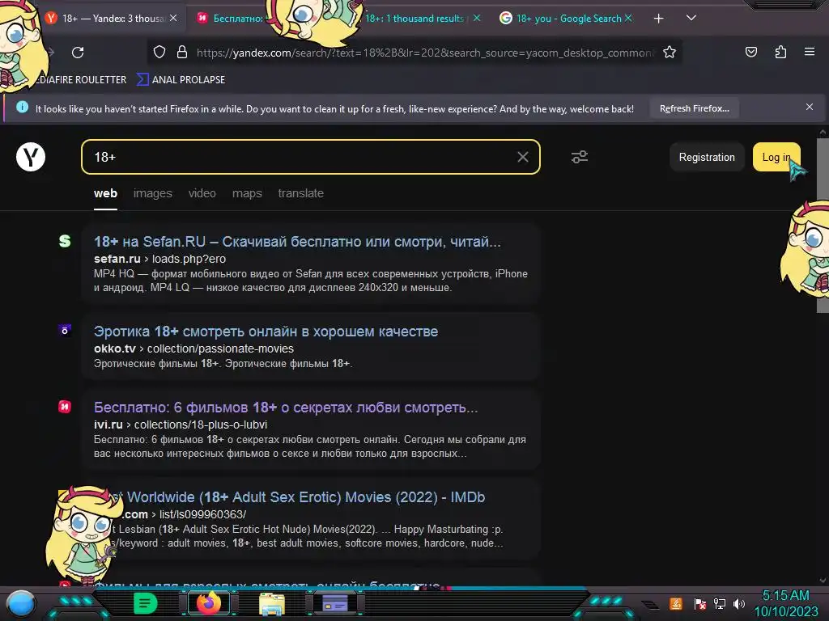
Task: Click the volume speaker tray icon
Action: pyautogui.click(x=738, y=603)
